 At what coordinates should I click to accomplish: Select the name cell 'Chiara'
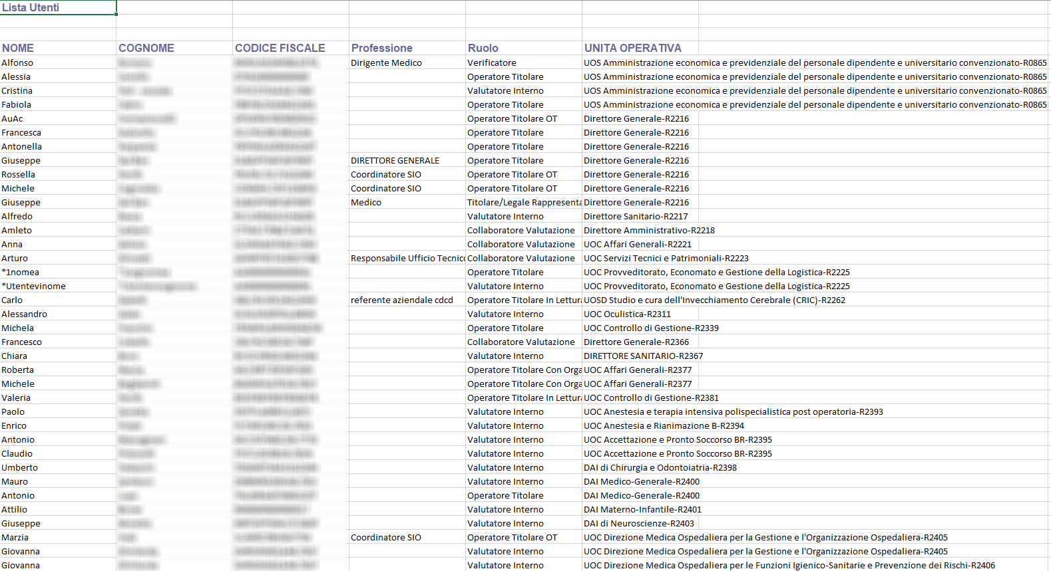click(58, 356)
